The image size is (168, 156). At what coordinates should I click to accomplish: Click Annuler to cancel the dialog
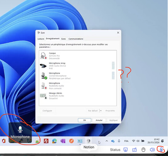point(99,120)
